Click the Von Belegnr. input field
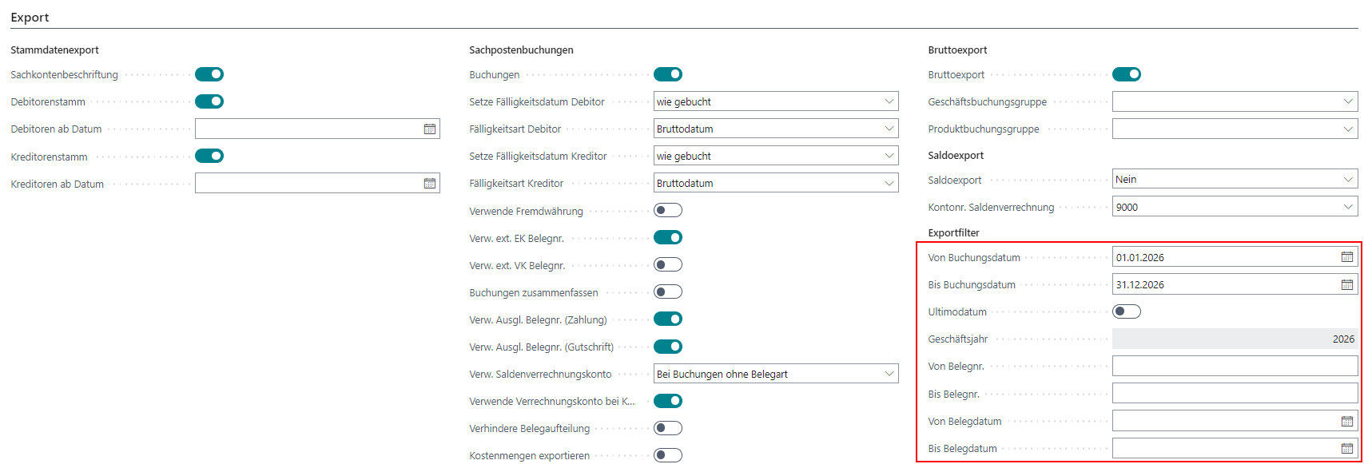 pos(1235,367)
